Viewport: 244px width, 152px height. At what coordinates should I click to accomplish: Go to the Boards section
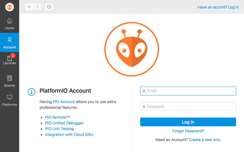pyautogui.click(x=10, y=81)
